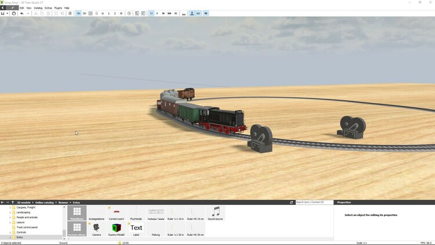Click the catalog forward navigation arrow

click(8, 202)
